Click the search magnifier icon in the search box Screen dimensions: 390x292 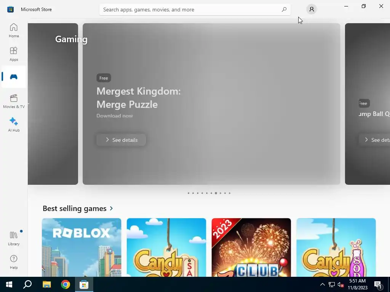(284, 10)
